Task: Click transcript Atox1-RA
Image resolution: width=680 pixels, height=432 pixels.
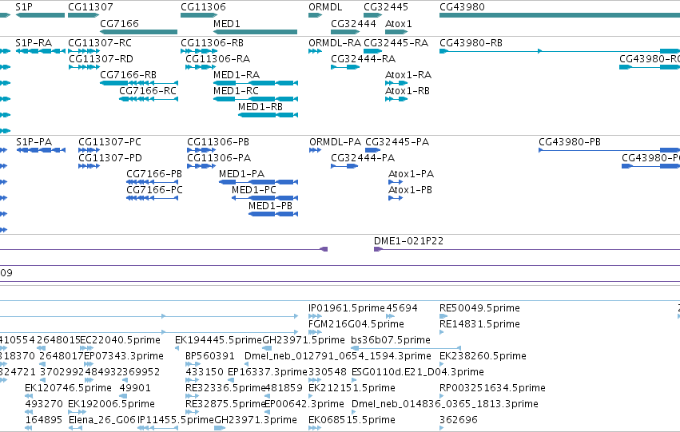Action: tap(396, 83)
